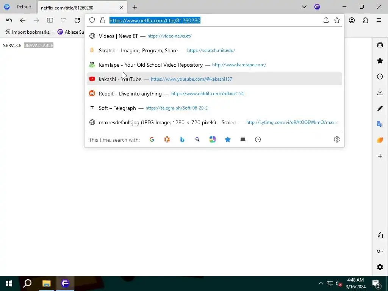Image resolution: width=388 pixels, height=291 pixels.
Task: Open the clock showing 4:48 AM
Action: 355,283
